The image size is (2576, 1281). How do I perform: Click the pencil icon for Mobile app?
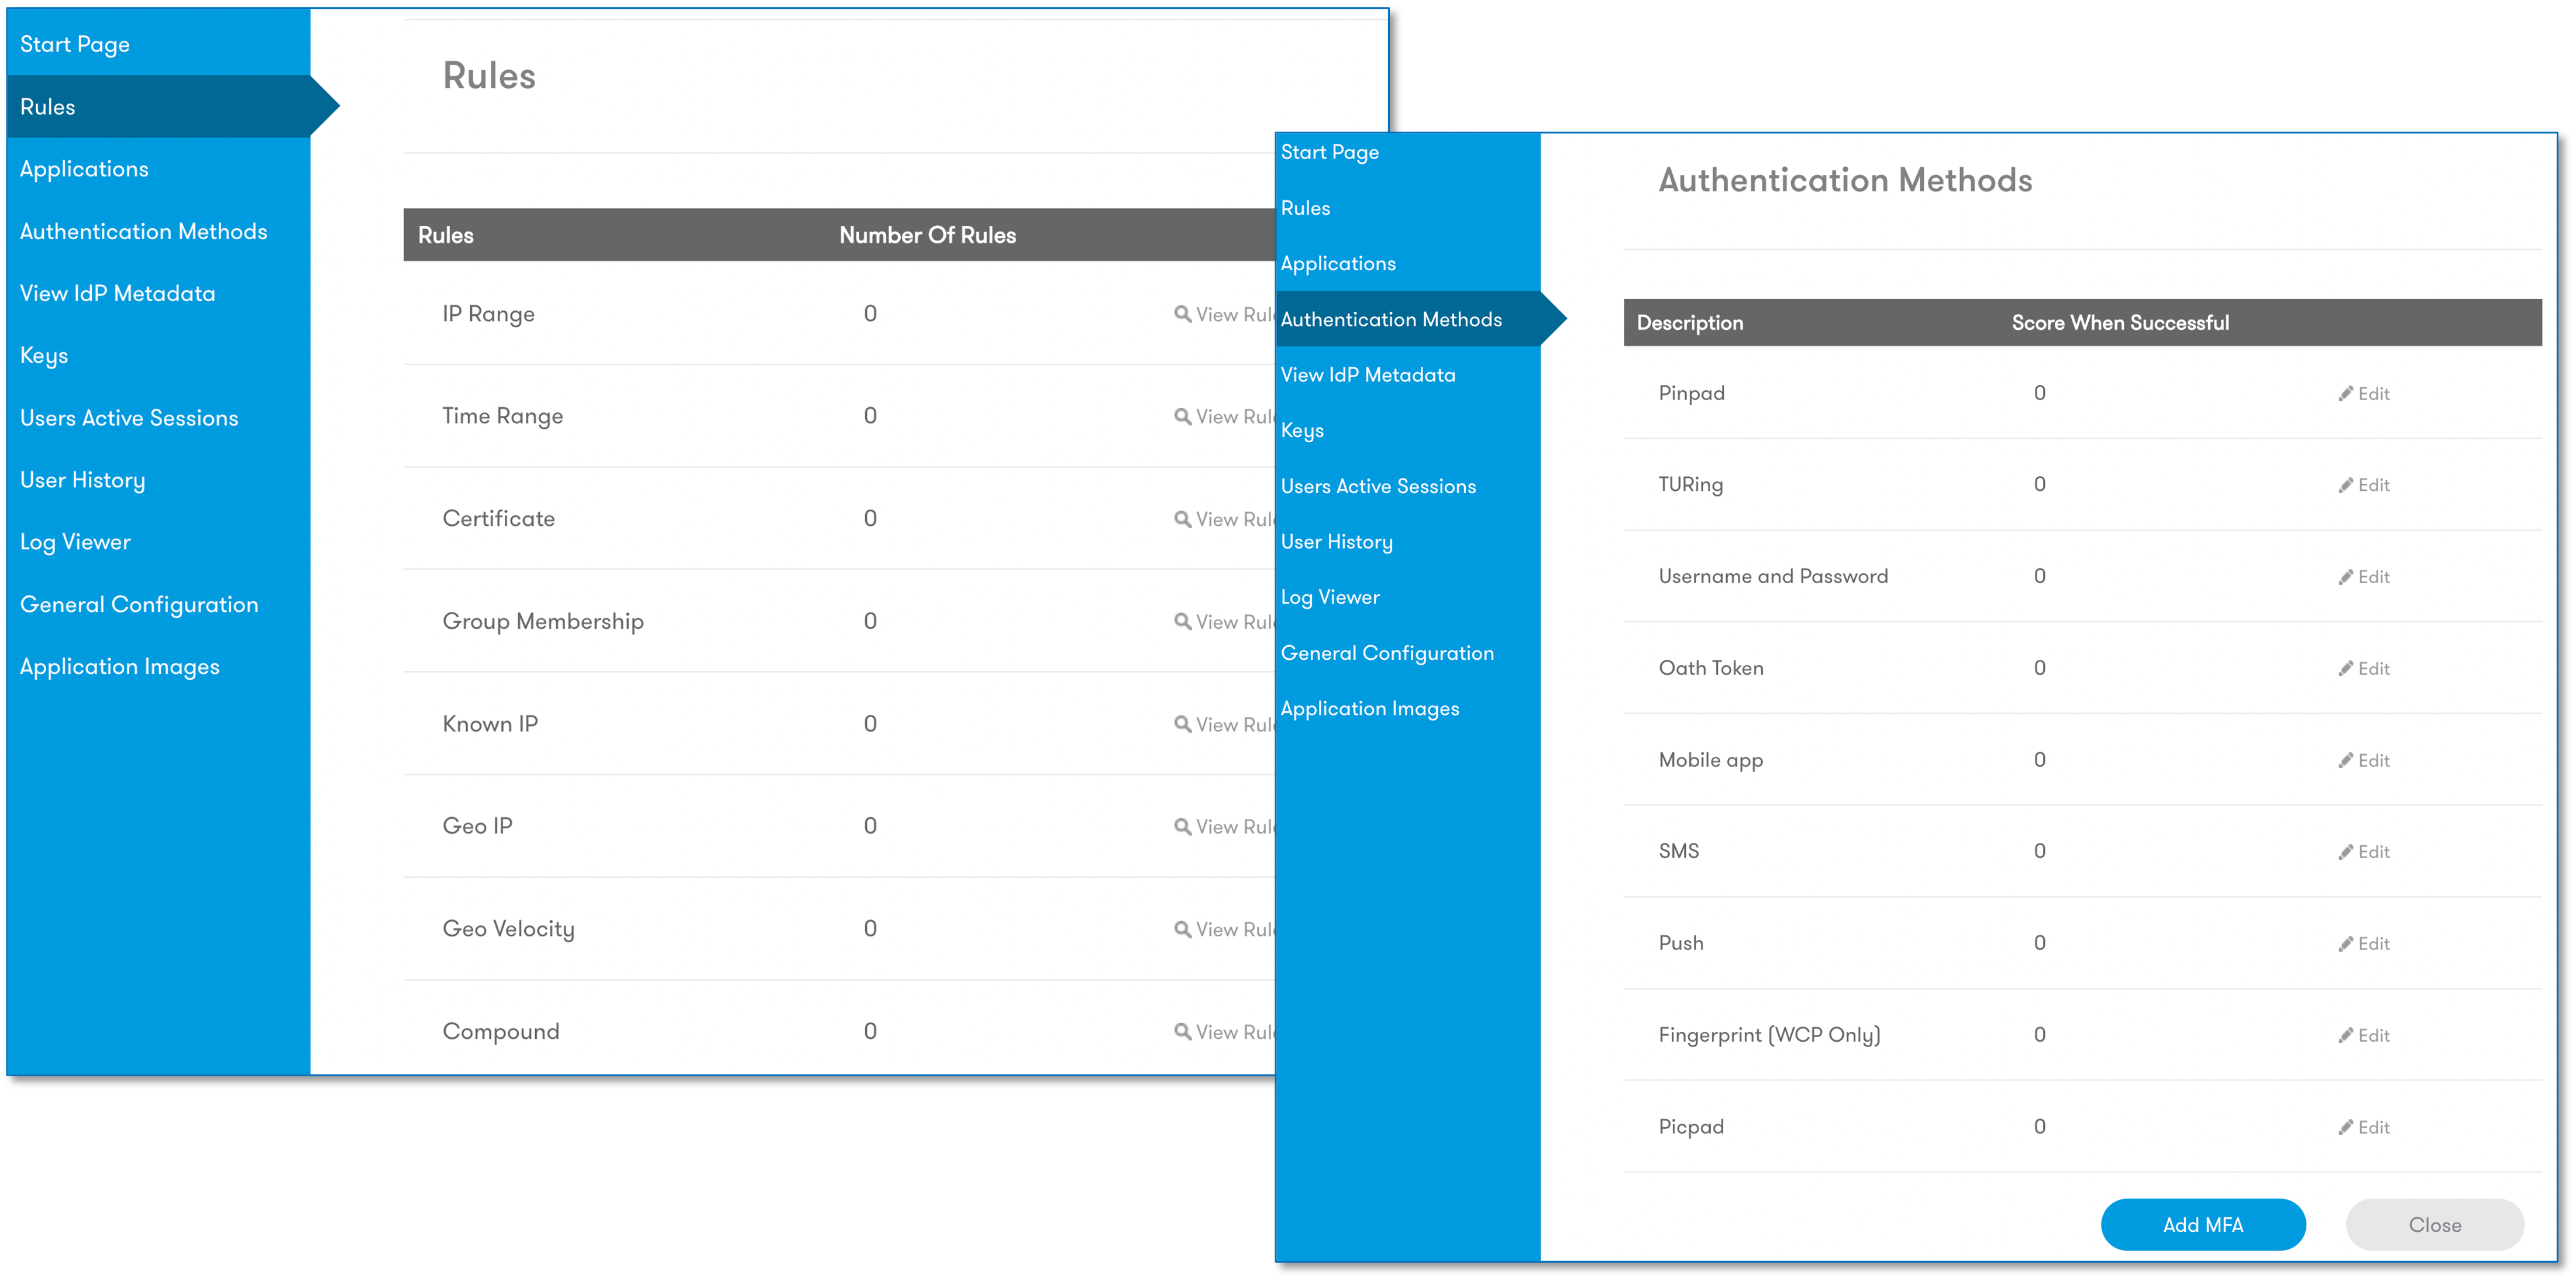coord(2345,760)
